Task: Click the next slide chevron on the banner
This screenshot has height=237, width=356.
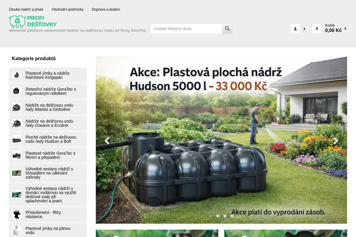Action: 336,141
